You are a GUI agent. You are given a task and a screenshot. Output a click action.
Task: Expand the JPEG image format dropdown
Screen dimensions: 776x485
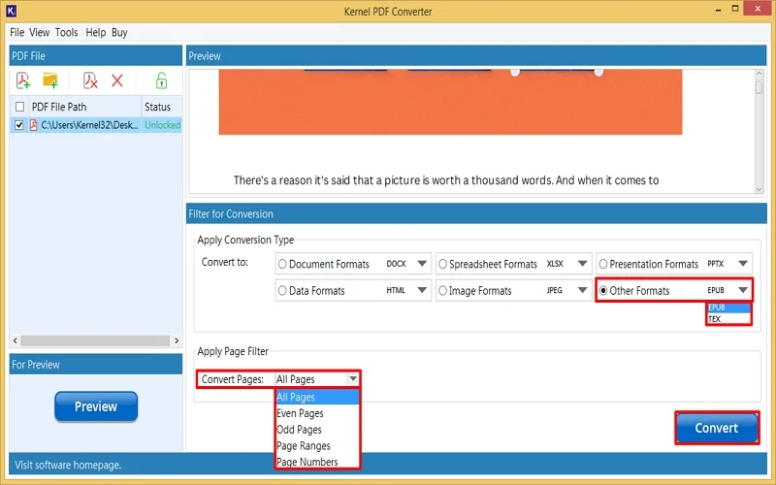click(583, 290)
